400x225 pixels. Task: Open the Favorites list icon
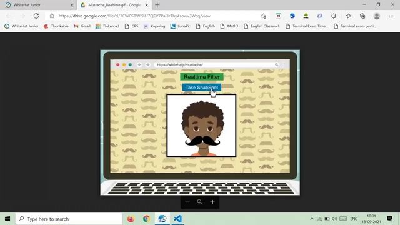point(349,16)
